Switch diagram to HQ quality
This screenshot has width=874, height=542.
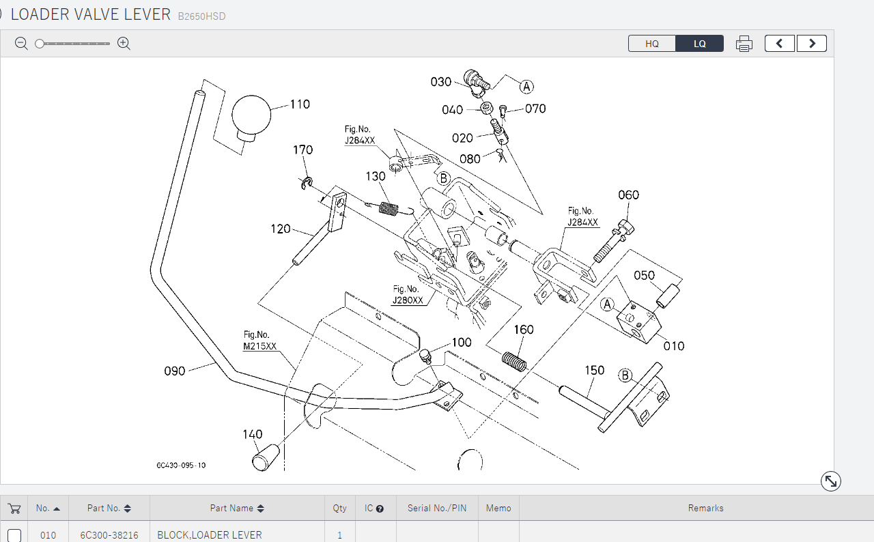click(x=652, y=44)
